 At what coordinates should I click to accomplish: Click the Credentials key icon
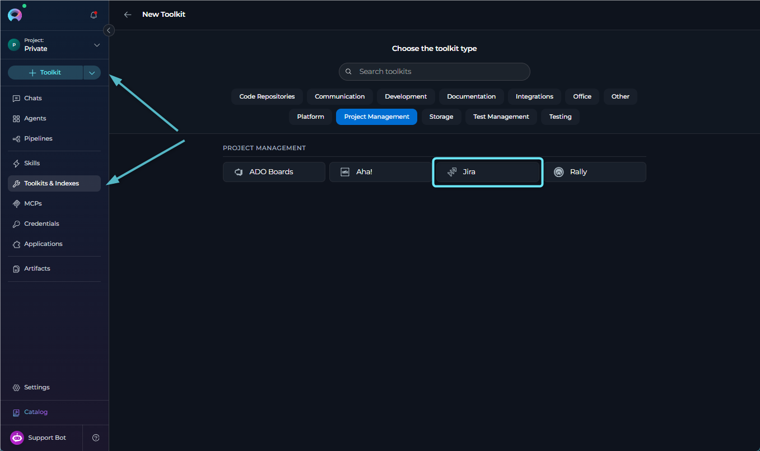click(x=16, y=224)
